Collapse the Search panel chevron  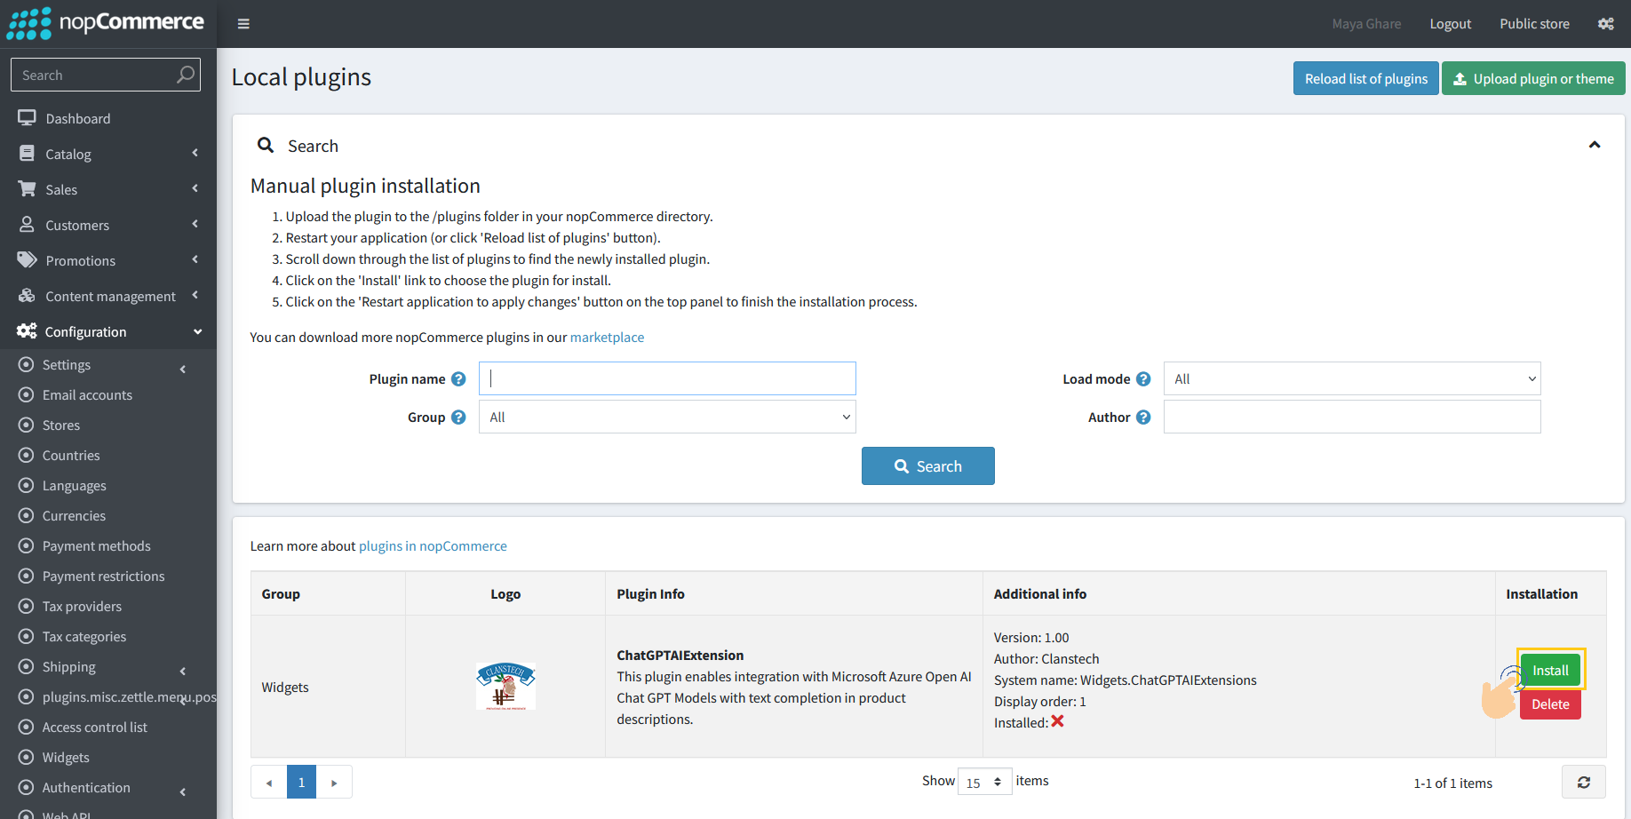[x=1595, y=145]
